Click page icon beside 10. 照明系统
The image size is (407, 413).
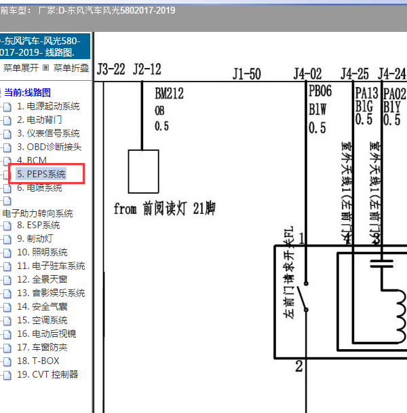(x=7, y=253)
